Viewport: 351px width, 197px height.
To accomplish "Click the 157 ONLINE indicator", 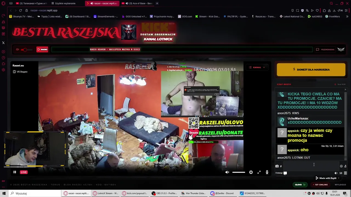I will coord(320,185).
